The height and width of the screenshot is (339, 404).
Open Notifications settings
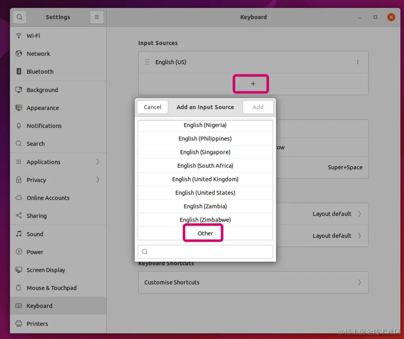point(58,126)
